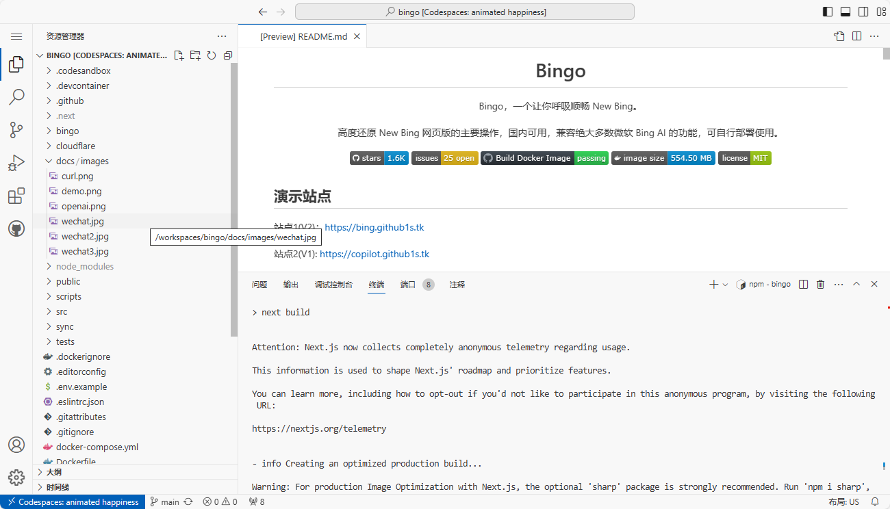Click the sync changes icon in status bar

pyautogui.click(x=188, y=501)
